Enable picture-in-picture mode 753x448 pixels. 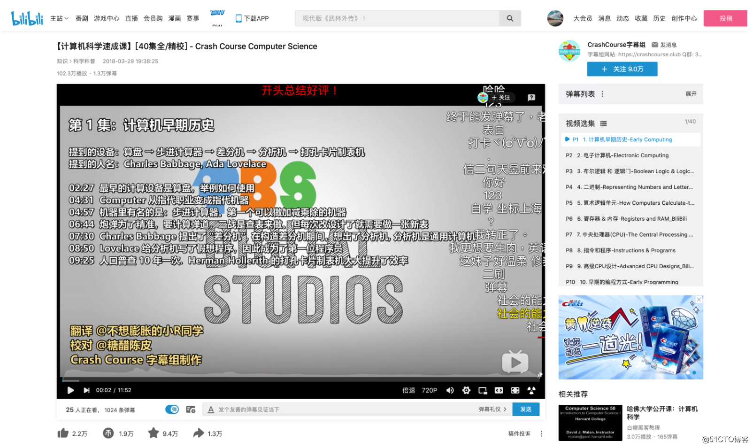coord(483,390)
